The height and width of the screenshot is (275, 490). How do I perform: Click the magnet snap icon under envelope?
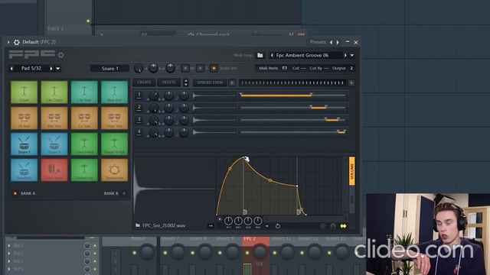[x=333, y=226]
